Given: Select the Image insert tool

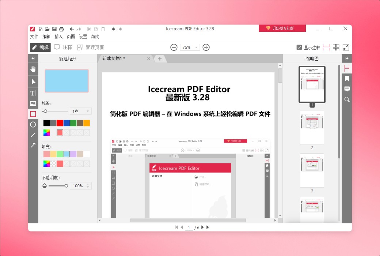Looking at the screenshot, I should click(x=33, y=103).
